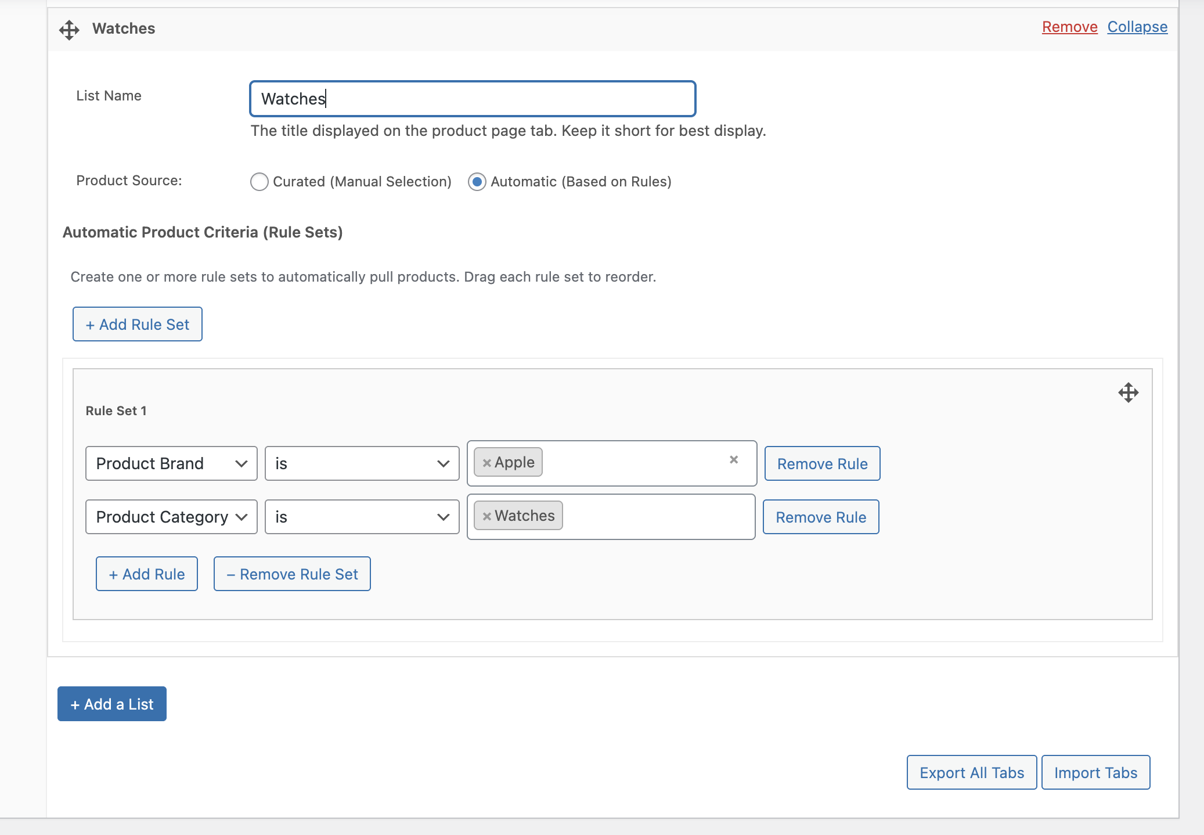Click the Add Rule Set button
The height and width of the screenshot is (835, 1204).
click(138, 324)
